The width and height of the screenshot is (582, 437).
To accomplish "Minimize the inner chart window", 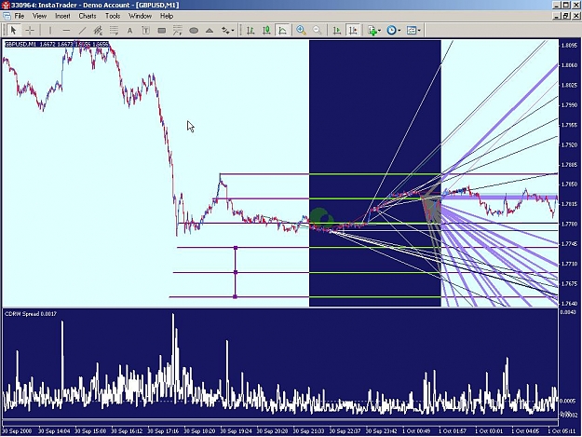I will pyautogui.click(x=556, y=16).
